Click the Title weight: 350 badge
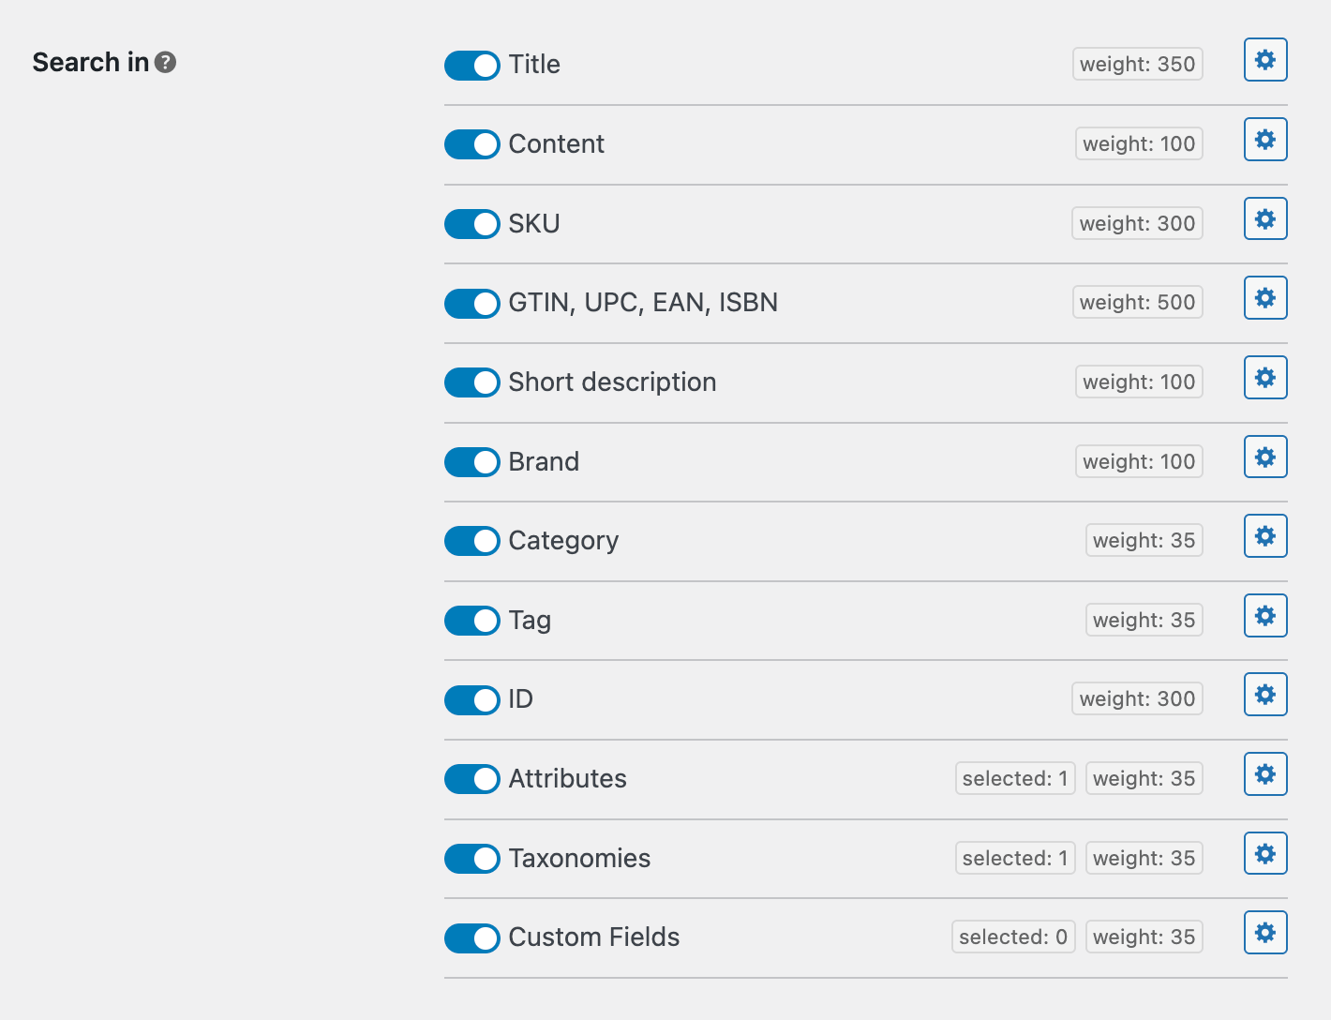Screen dimensions: 1331x1020 coord(1137,65)
